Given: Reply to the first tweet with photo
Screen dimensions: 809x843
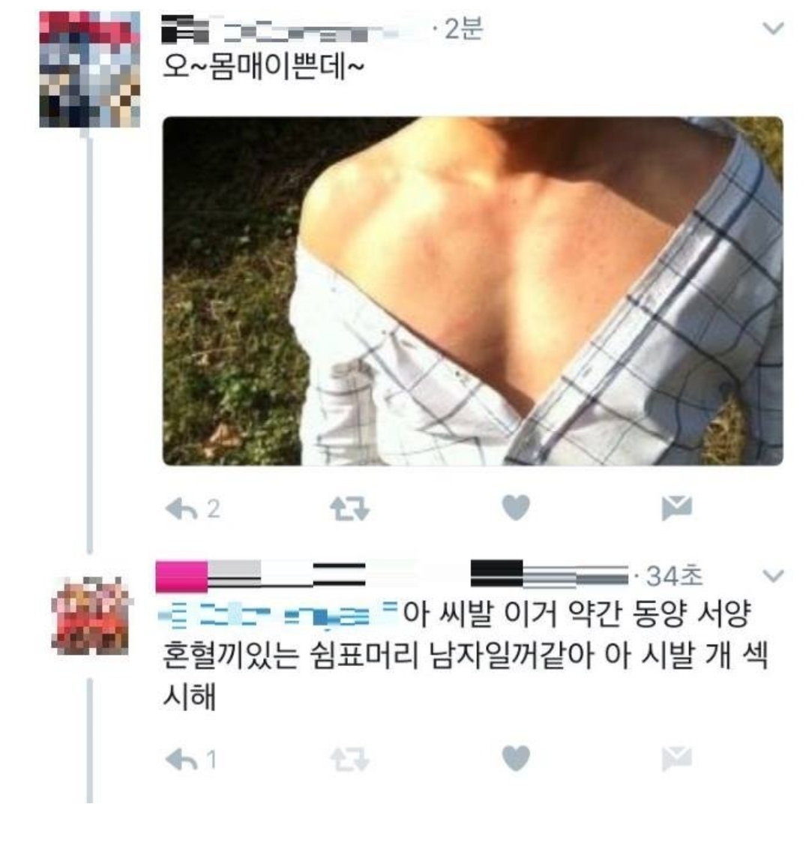Looking at the screenshot, I should 181,508.
